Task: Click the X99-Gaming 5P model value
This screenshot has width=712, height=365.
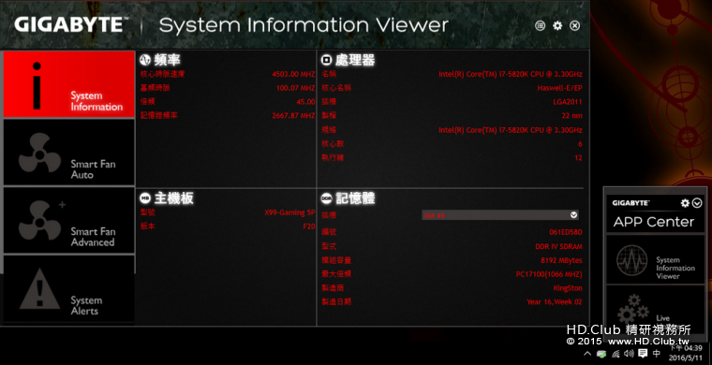Action: pos(289,212)
